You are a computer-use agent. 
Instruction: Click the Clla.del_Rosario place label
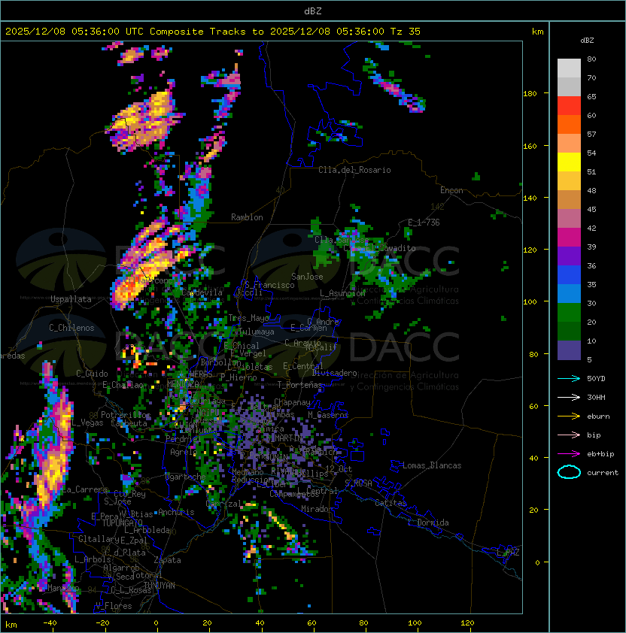354,170
